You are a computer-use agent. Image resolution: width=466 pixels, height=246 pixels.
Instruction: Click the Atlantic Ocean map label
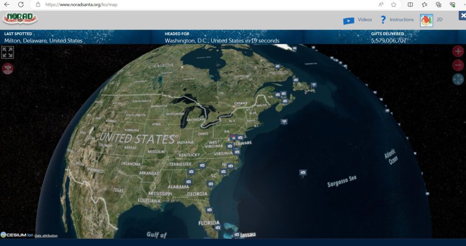(x=392, y=157)
